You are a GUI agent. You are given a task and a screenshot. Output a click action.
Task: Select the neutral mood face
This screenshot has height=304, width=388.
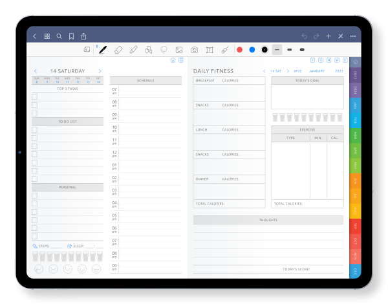67,269
